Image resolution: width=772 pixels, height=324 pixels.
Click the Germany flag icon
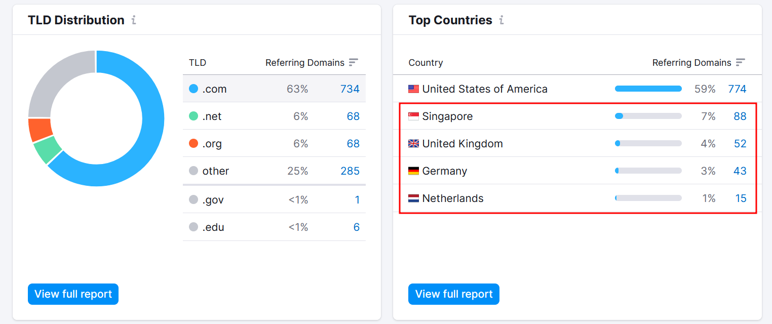pos(413,171)
